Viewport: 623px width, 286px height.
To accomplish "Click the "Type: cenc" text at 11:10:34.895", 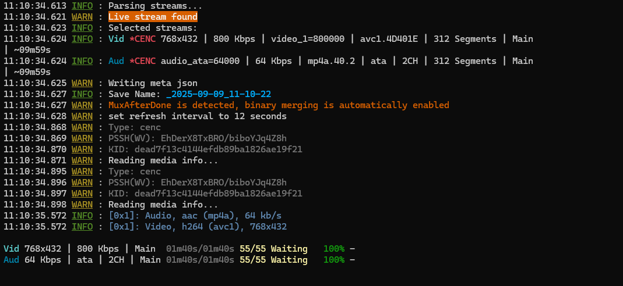I will (x=135, y=171).
